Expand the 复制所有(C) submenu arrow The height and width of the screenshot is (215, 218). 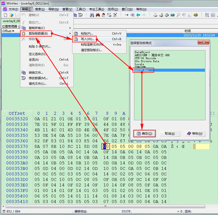[70, 28]
